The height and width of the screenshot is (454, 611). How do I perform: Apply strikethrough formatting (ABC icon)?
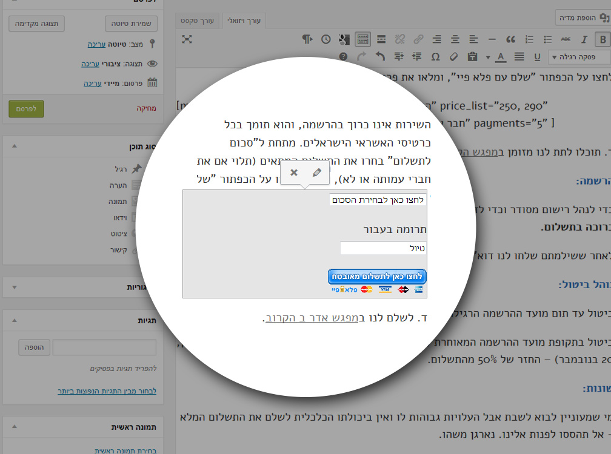[x=566, y=39]
